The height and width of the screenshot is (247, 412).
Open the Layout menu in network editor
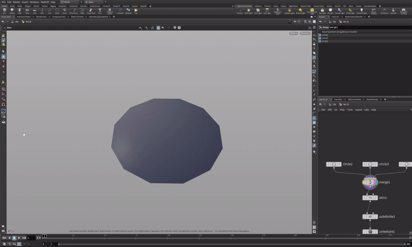[358, 110]
